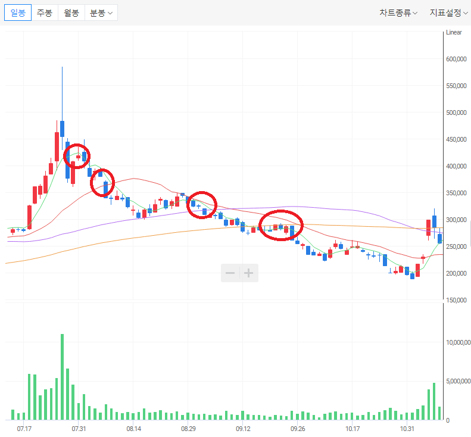Click the 07.17 date axis label
471x437 pixels.
(24, 429)
